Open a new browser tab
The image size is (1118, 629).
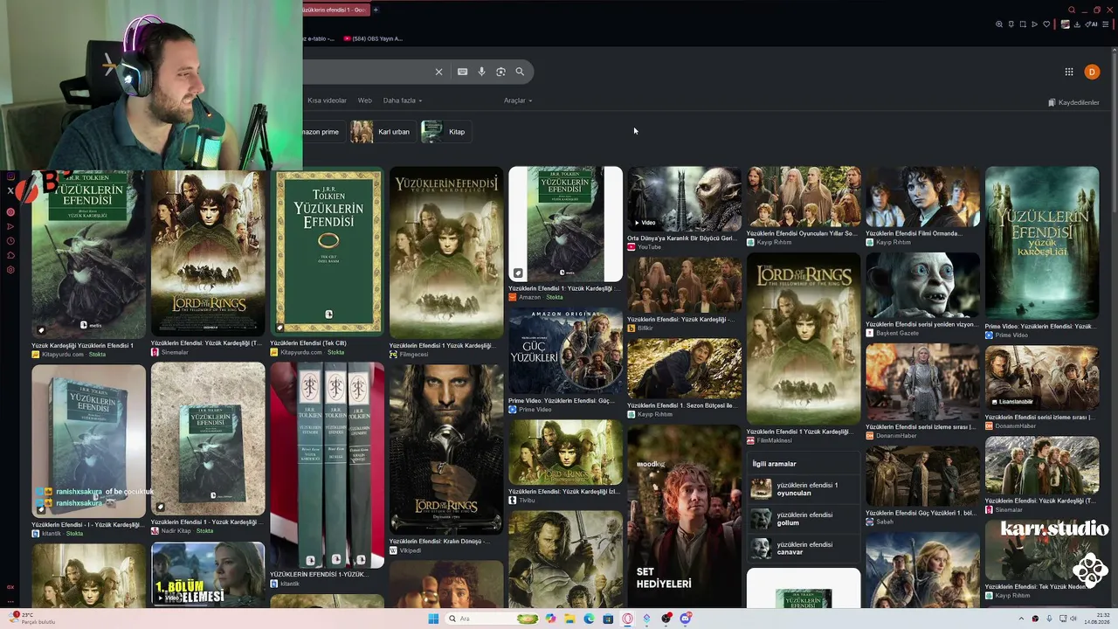376,10
